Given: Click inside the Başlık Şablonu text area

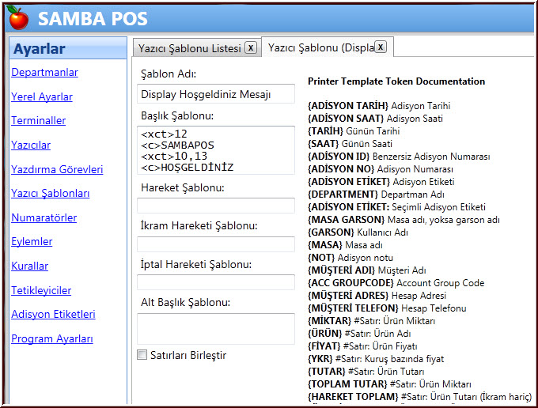Looking at the screenshot, I should pyautogui.click(x=217, y=150).
